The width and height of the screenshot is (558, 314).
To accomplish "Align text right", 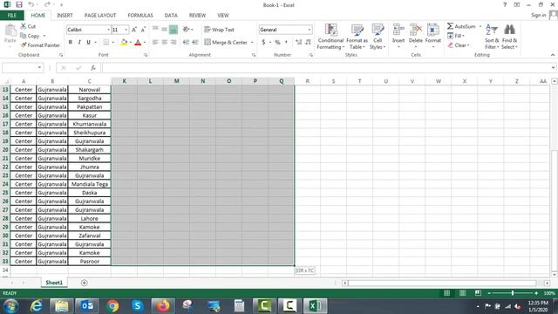I will pyautogui.click(x=174, y=42).
